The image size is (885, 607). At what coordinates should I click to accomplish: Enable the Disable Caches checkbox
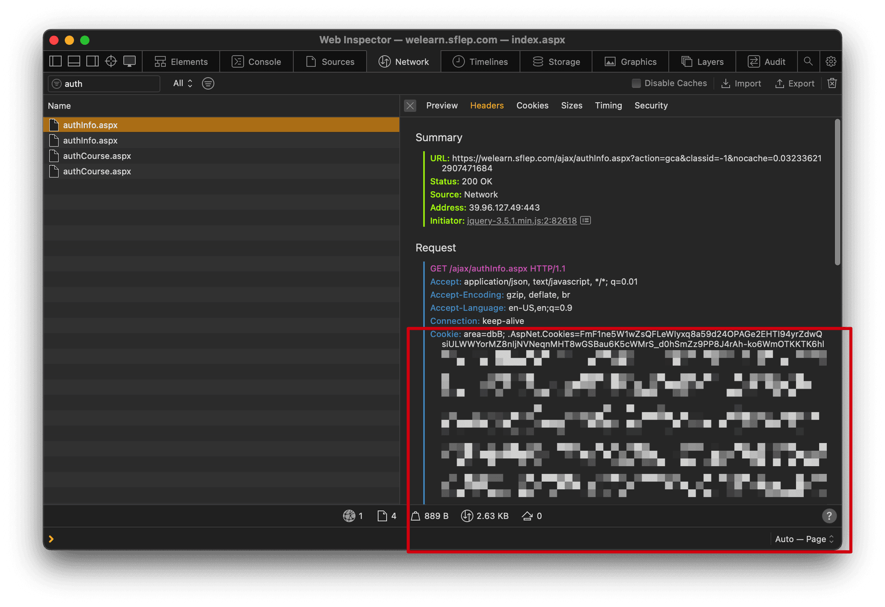coord(636,83)
